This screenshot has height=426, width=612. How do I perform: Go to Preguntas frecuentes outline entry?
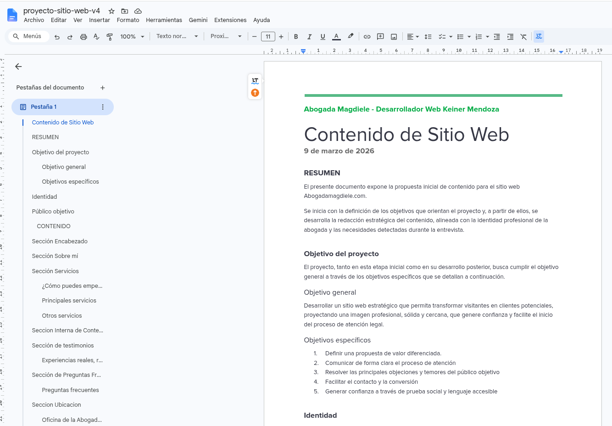70,390
